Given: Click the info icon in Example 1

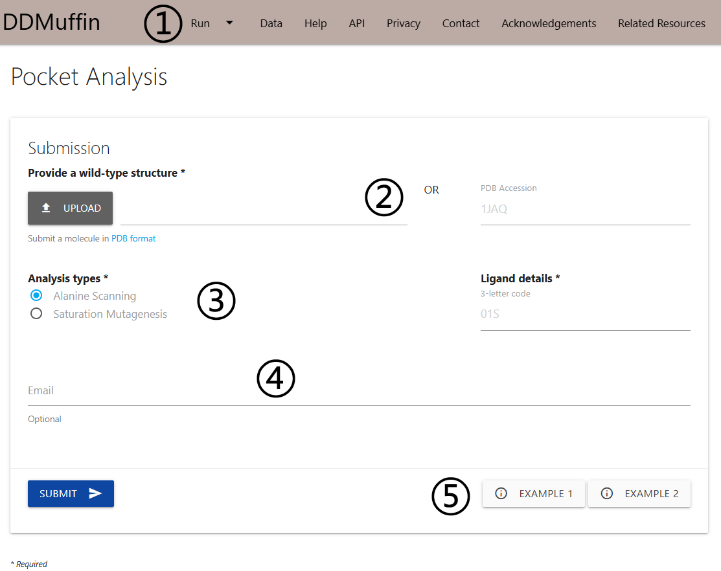Looking at the screenshot, I should pyautogui.click(x=501, y=493).
